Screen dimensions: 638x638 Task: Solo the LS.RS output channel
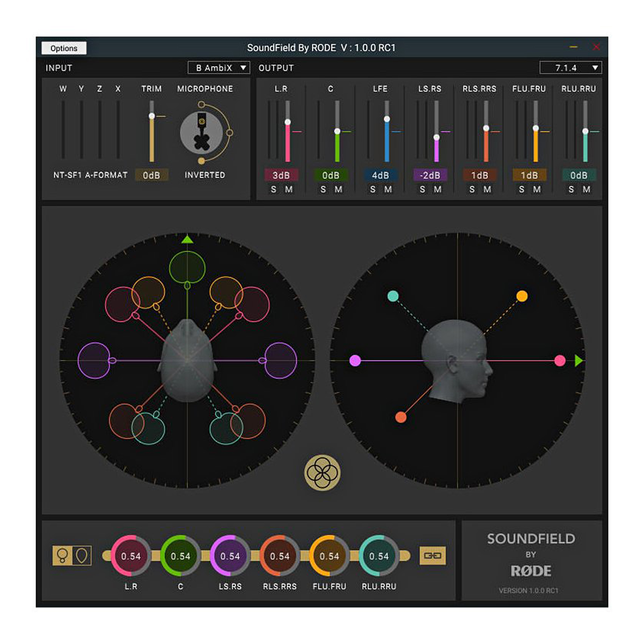pyautogui.click(x=422, y=189)
